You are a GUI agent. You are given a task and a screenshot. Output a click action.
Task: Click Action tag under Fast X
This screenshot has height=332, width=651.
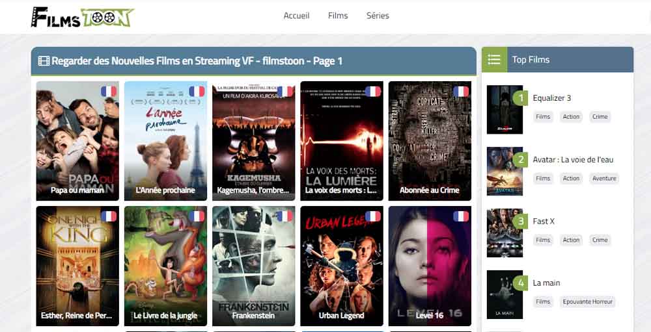tap(571, 240)
